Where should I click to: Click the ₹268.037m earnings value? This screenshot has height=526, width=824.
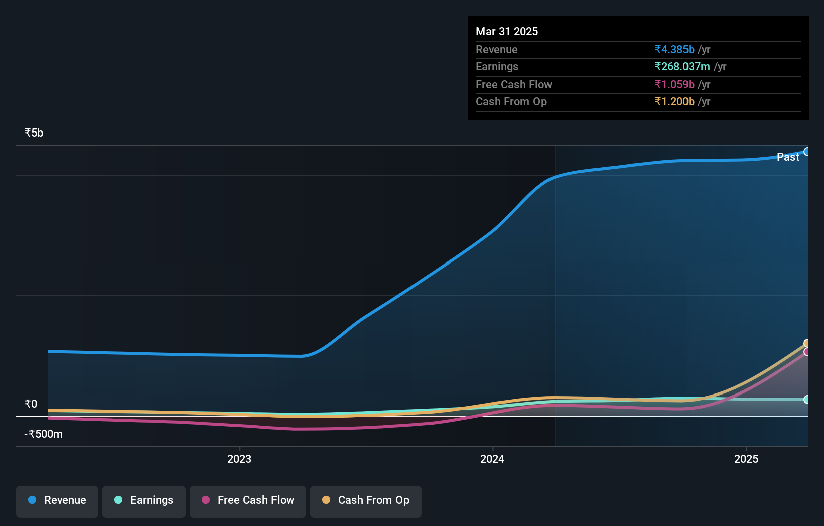(x=682, y=66)
